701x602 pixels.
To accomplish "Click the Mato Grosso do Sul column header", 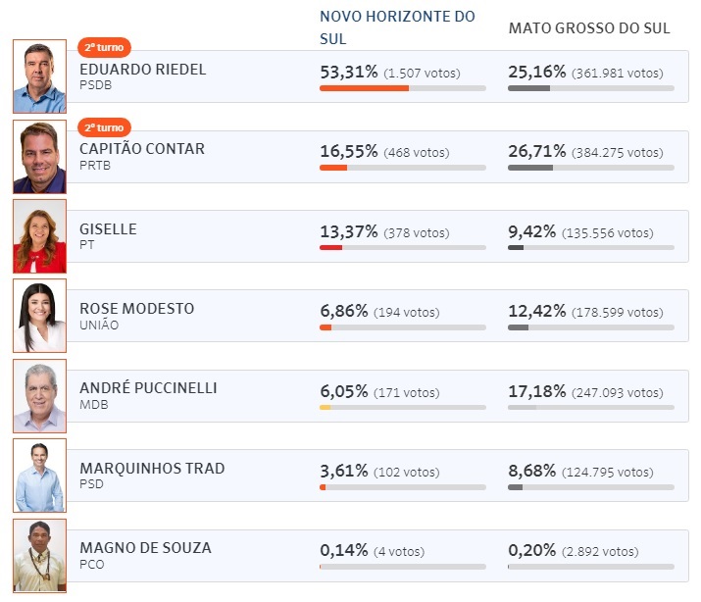I will [x=589, y=28].
